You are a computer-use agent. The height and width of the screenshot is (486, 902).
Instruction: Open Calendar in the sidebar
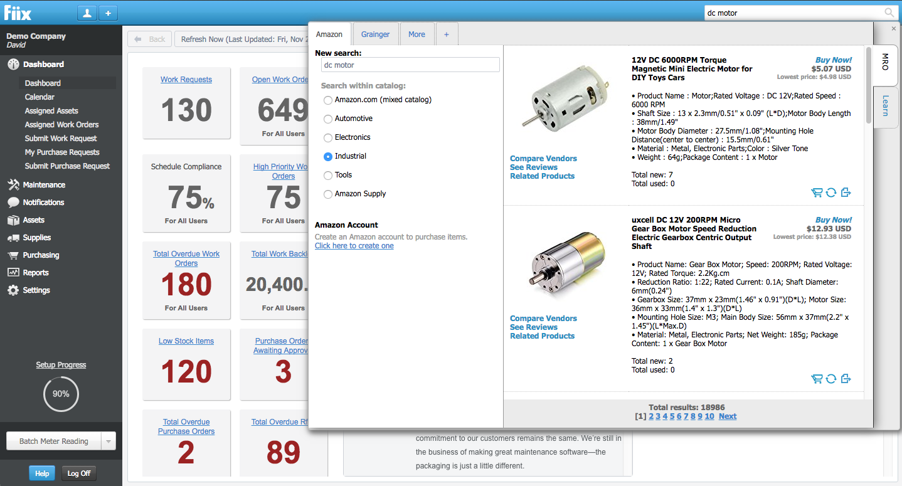(x=40, y=97)
